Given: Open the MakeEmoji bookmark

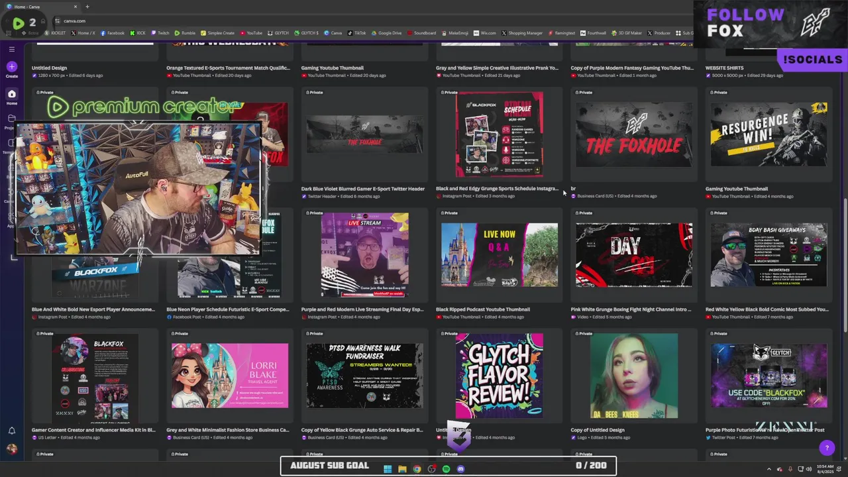Looking at the screenshot, I should point(455,32).
